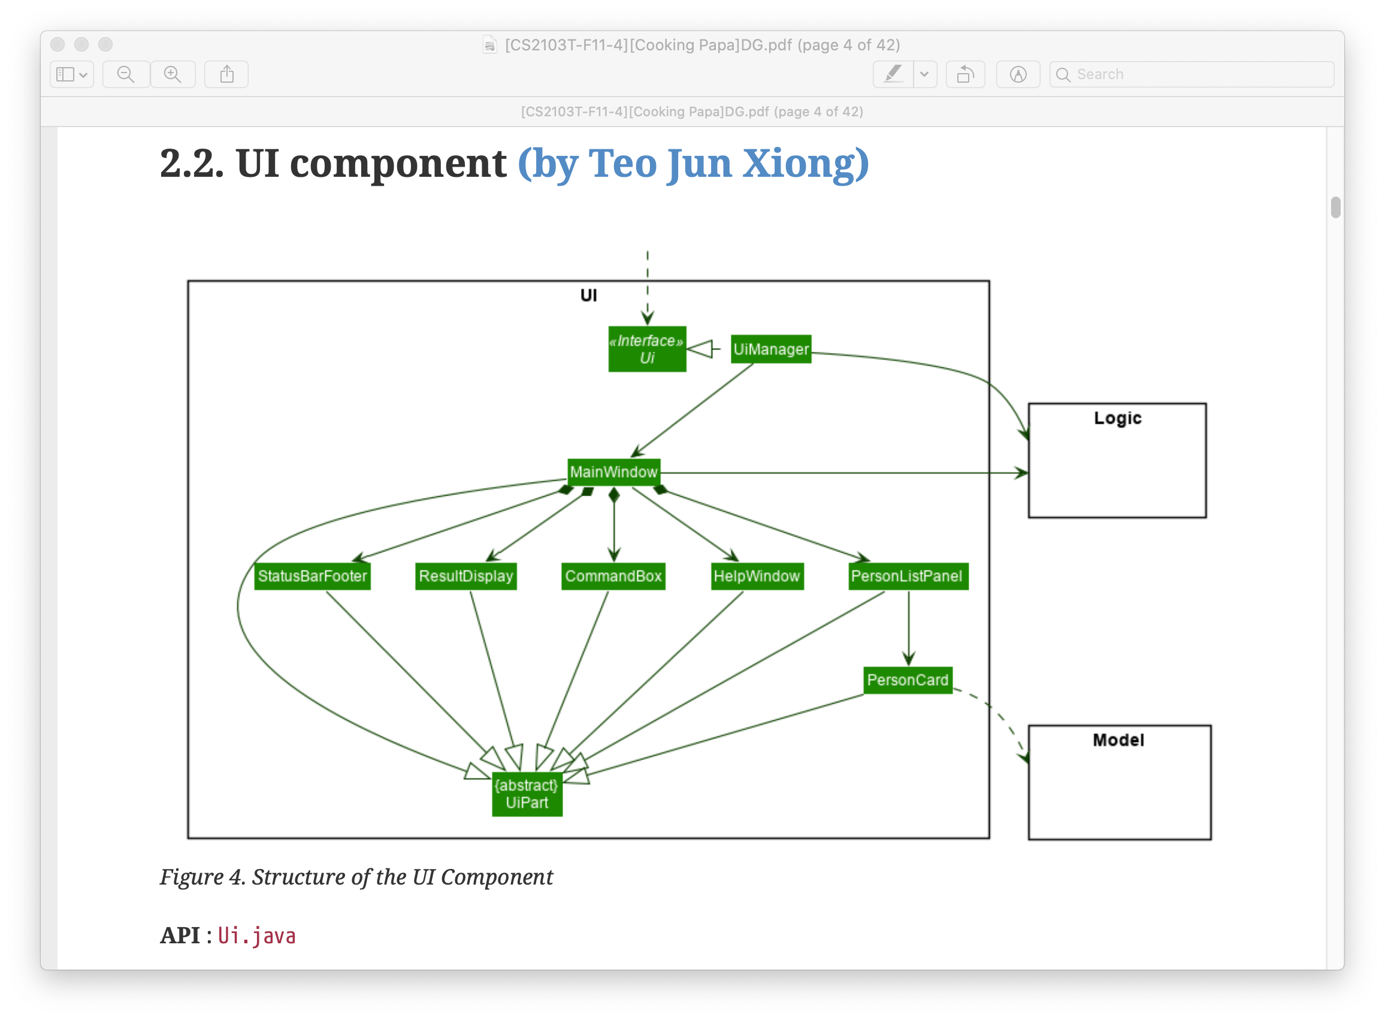Click the annotation pen dropdown arrow
Viewport: 1385px width, 1020px height.
coord(923,74)
